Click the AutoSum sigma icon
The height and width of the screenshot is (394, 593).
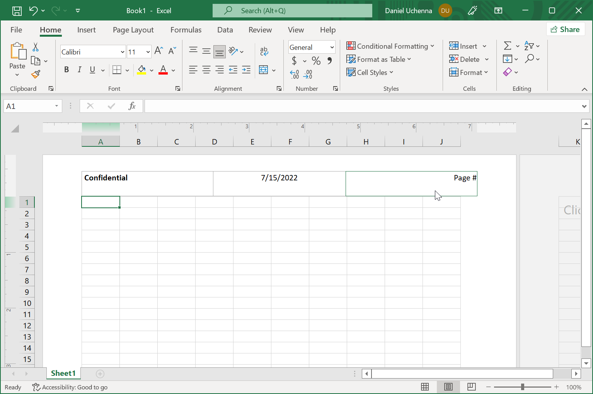point(507,46)
